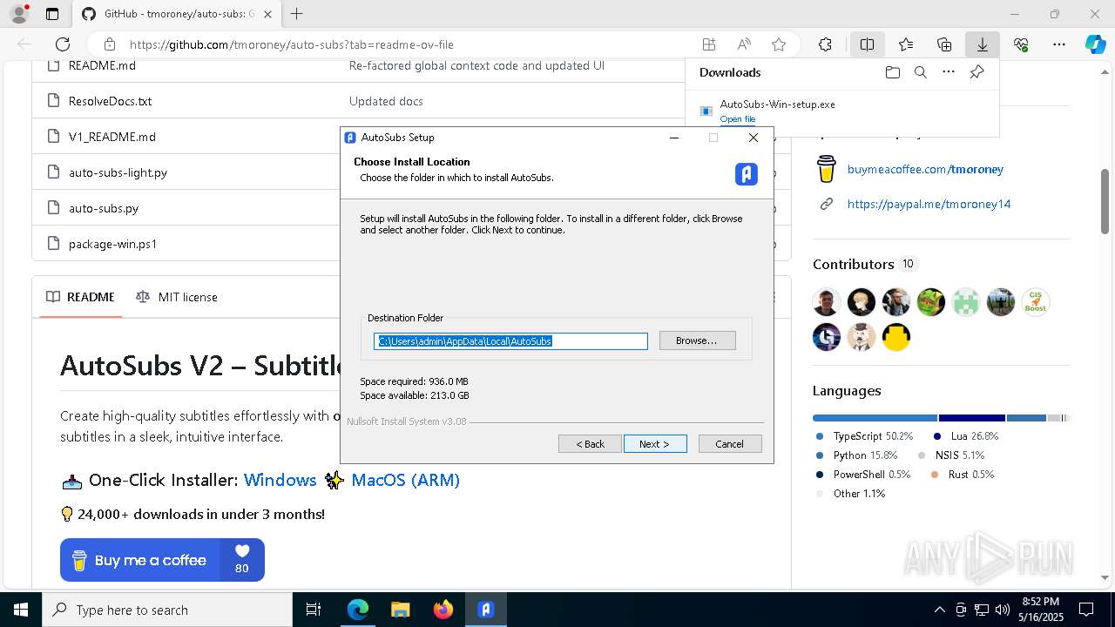Launch Firefox from taskbar

443,610
